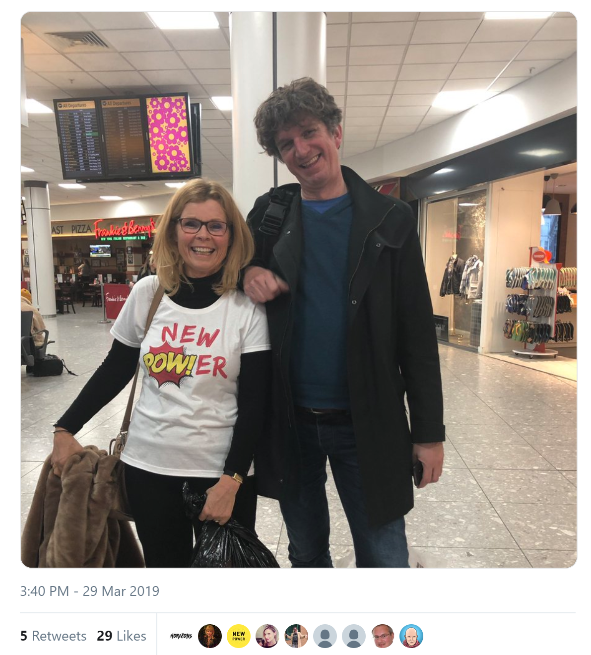The image size is (591, 655).
Task: Show the 29 Likes list
Action: tap(122, 636)
